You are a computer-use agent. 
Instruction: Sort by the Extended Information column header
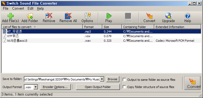coord(178,27)
